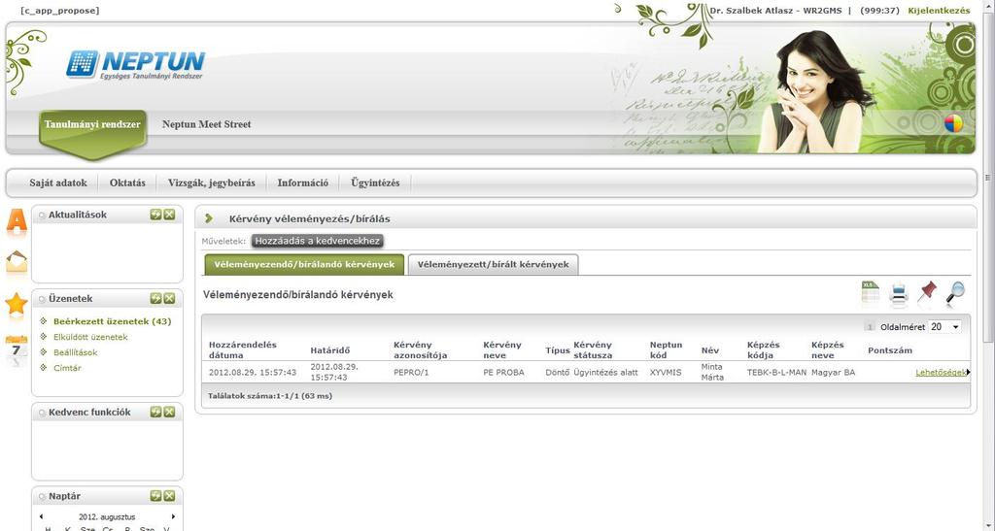Sort by Kérvény neve column
This screenshot has height=531, width=995.
click(502, 349)
